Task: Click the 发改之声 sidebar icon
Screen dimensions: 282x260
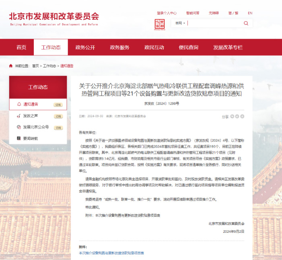Action: (19, 116)
